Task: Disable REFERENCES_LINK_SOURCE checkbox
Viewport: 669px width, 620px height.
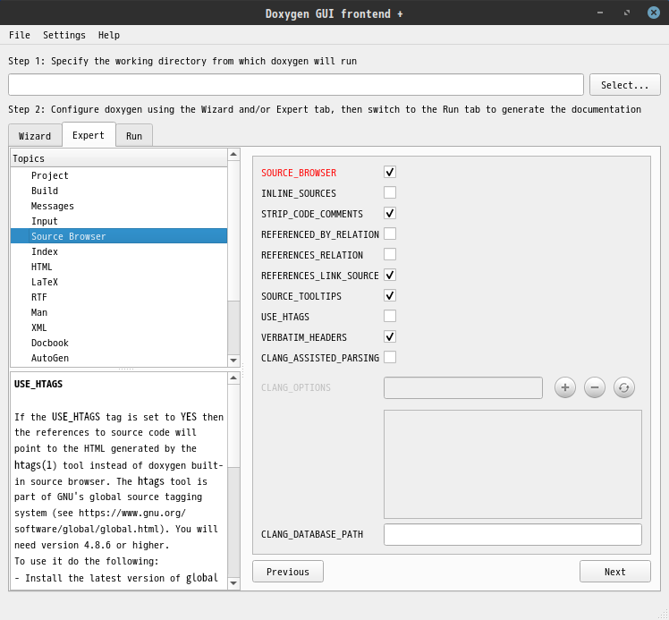Action: [390, 275]
